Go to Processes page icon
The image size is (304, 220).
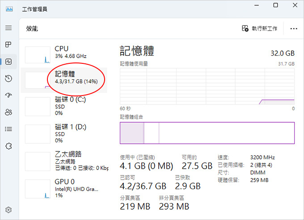point(8,45)
